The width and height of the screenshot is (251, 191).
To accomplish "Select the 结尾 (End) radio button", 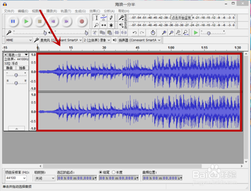I will [x=100, y=172].
